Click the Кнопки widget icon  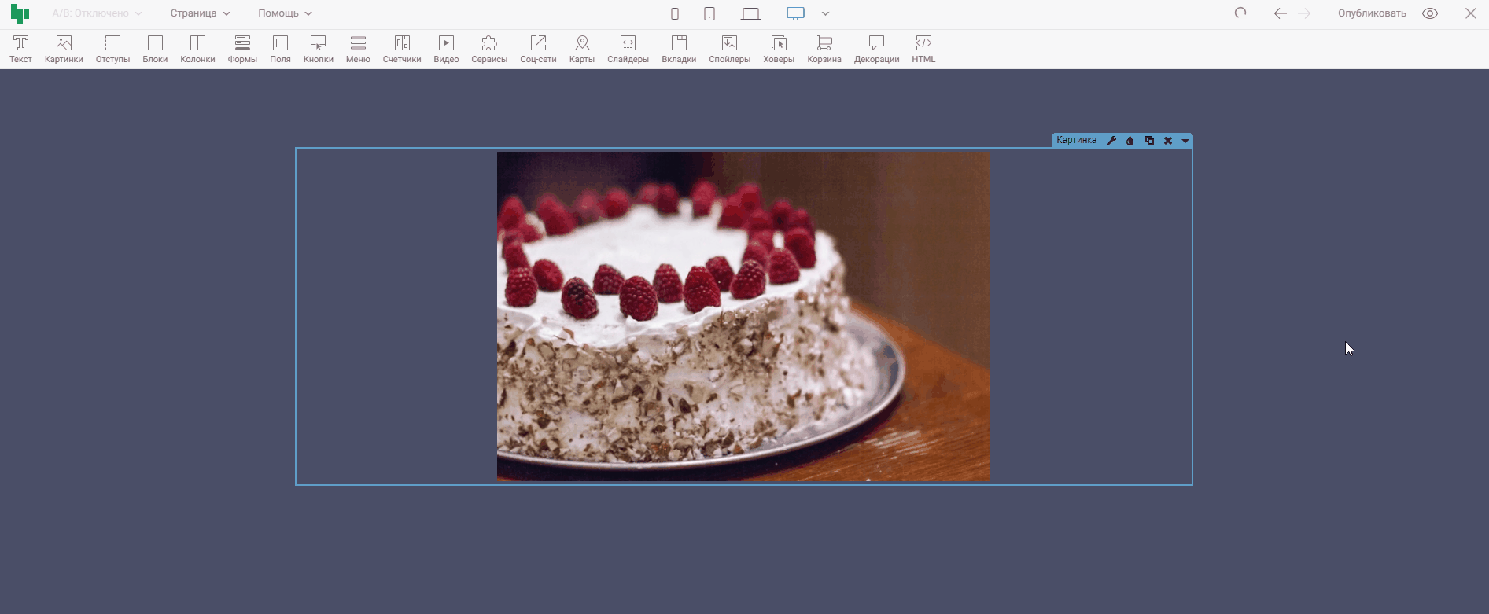[318, 49]
